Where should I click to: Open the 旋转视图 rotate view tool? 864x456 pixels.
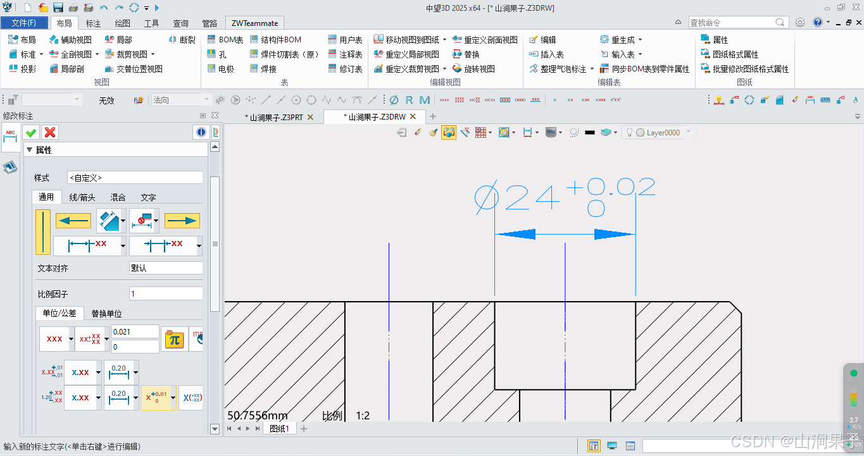click(474, 69)
